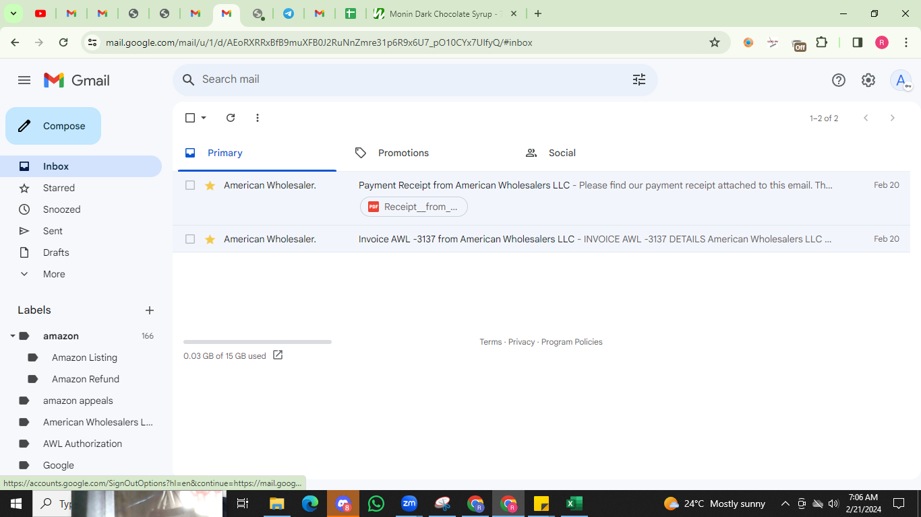921x517 pixels.
Task: Go to older page arrow
Action: click(x=893, y=118)
